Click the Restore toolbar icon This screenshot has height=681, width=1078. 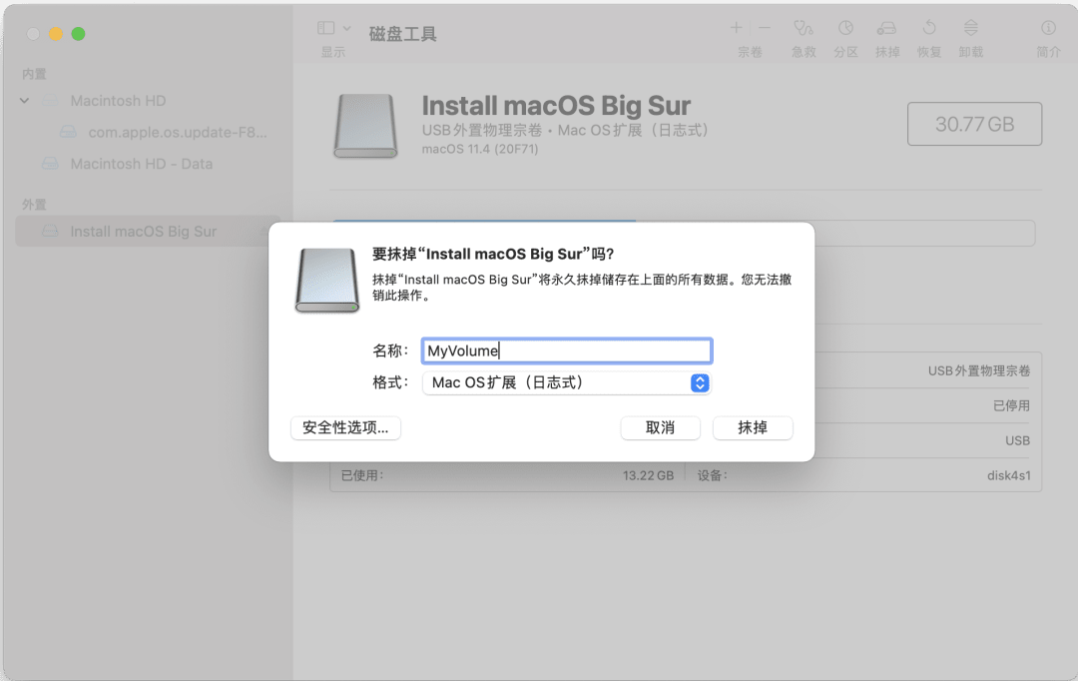(927, 30)
